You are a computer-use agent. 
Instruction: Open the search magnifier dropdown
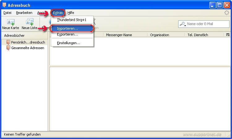(x=183, y=24)
